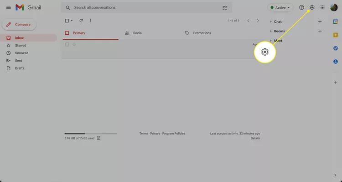
Task: Click the 1–1 of 1 counter
Action: [x=233, y=21]
